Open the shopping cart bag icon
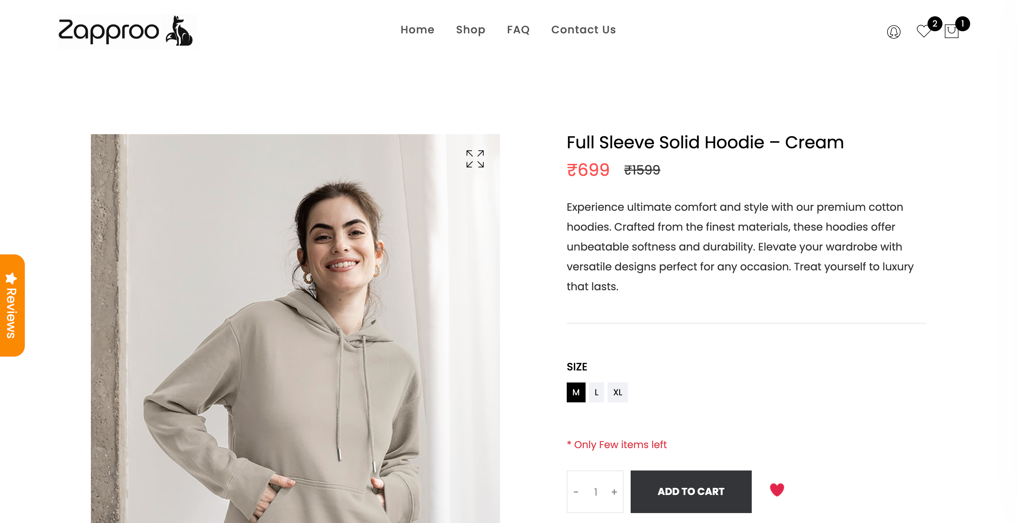 point(951,31)
